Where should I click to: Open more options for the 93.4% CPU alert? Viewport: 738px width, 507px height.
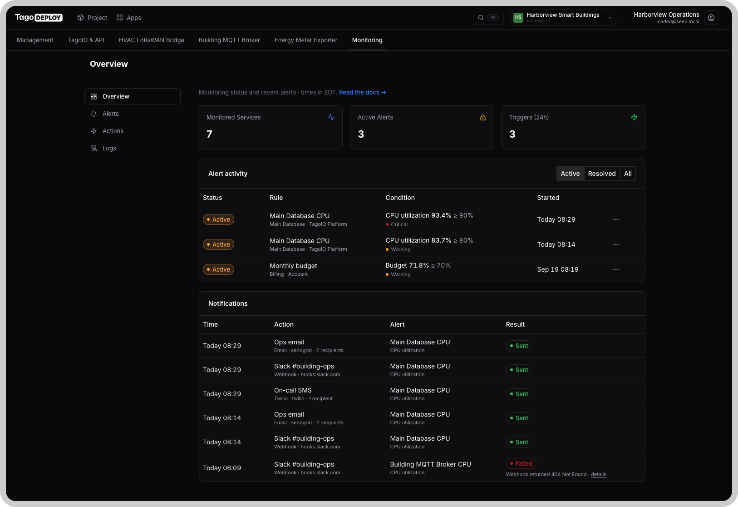pos(616,219)
